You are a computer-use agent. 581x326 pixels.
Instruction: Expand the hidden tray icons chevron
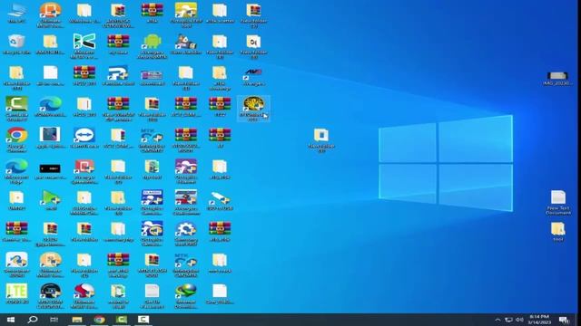[497, 320]
